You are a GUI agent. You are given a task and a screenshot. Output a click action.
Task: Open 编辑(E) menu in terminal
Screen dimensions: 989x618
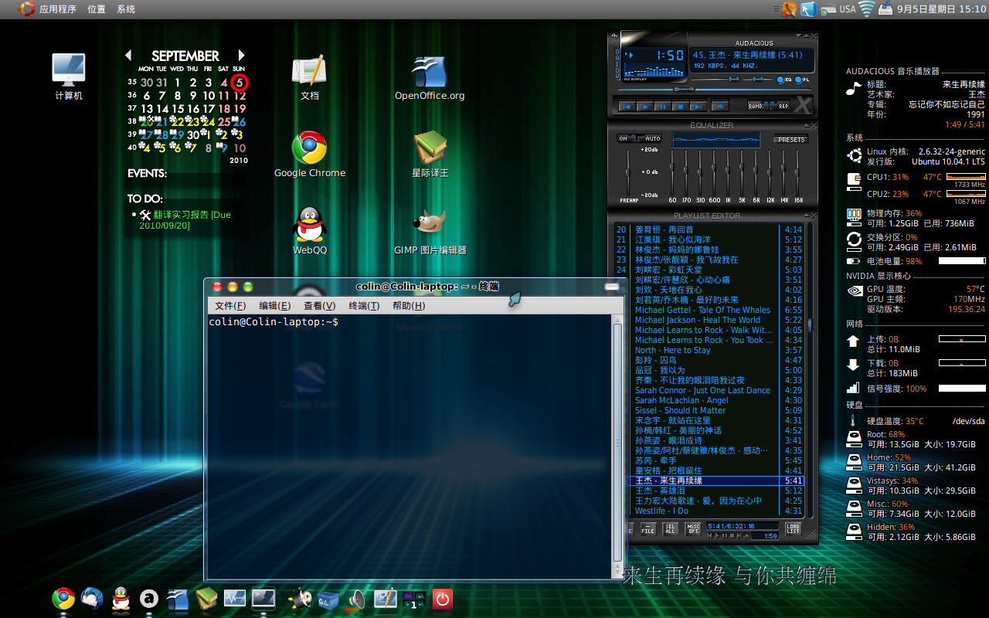click(275, 306)
